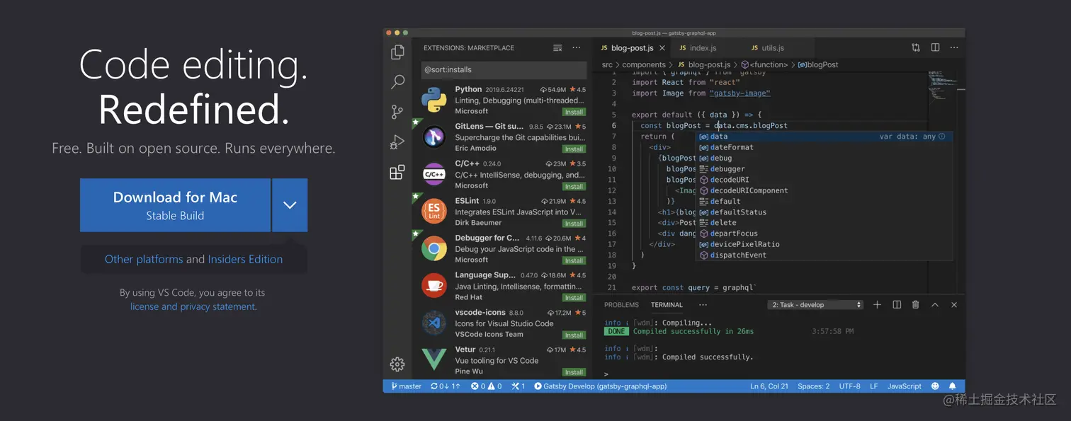Click 'Ln 6, Col 21' status item
Viewport: 1071px width, 421px height.
769,386
